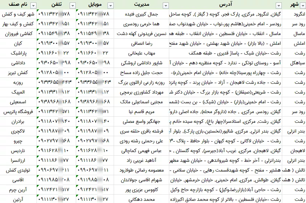Image resolution: width=306 pixels, height=203 pixels.
Task: Select manager cell جمال کبیری فتیده
Action: [x=141, y=14]
